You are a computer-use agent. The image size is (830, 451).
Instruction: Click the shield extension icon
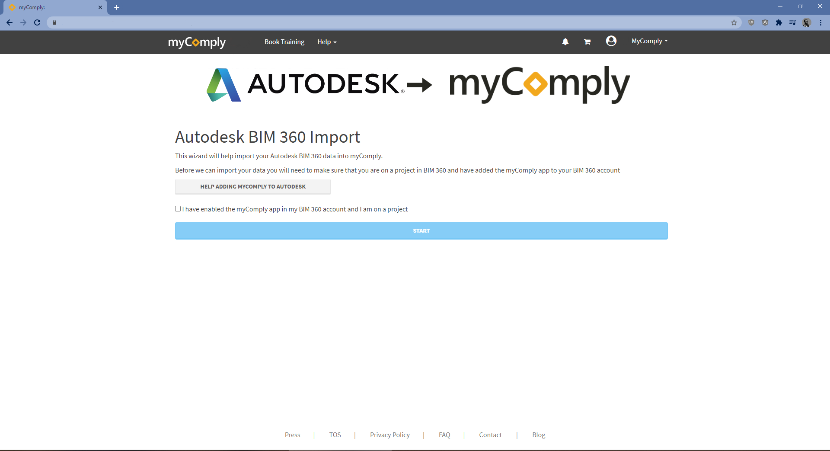point(751,22)
